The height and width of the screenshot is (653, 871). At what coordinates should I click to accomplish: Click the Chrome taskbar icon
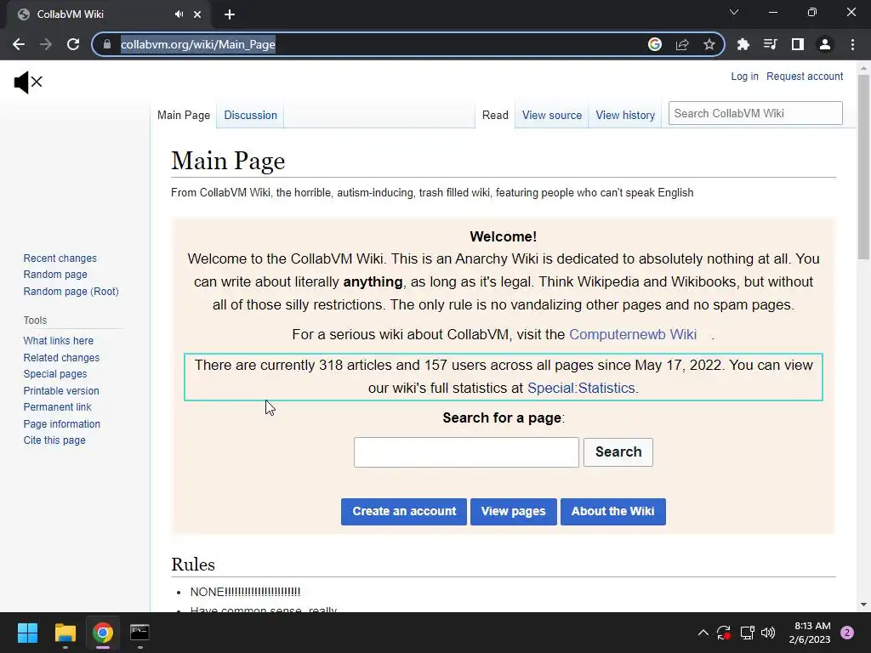pos(103,633)
